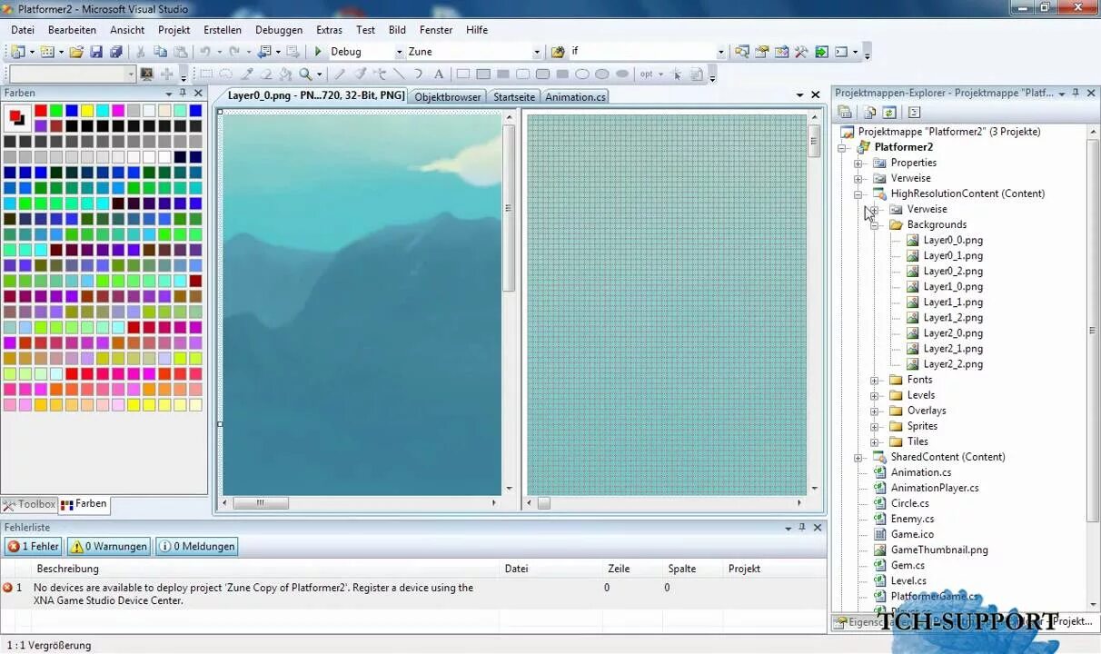
Task: Open the Datei menu
Action: click(23, 30)
